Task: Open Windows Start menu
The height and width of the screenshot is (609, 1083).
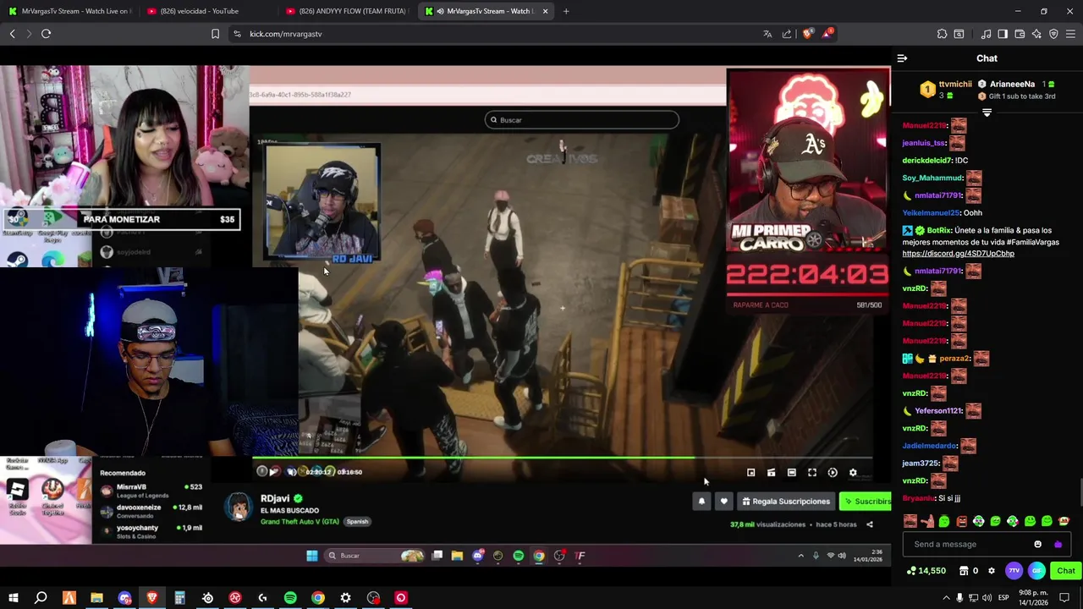Action: click(13, 598)
